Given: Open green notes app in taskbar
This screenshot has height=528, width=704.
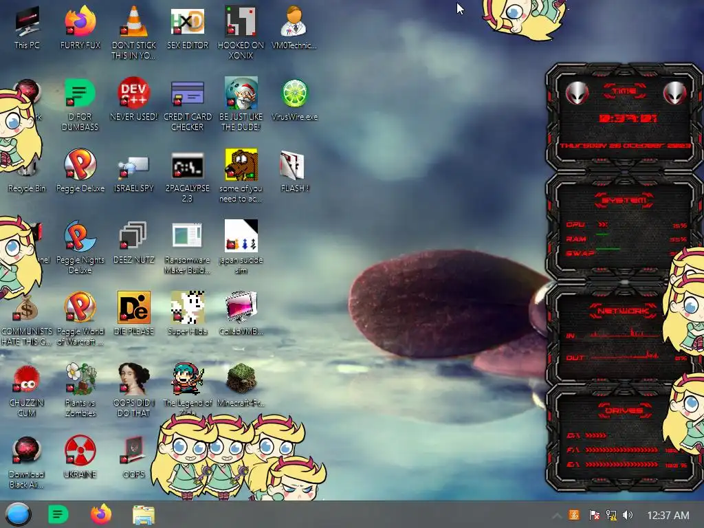Looking at the screenshot, I should click(58, 514).
